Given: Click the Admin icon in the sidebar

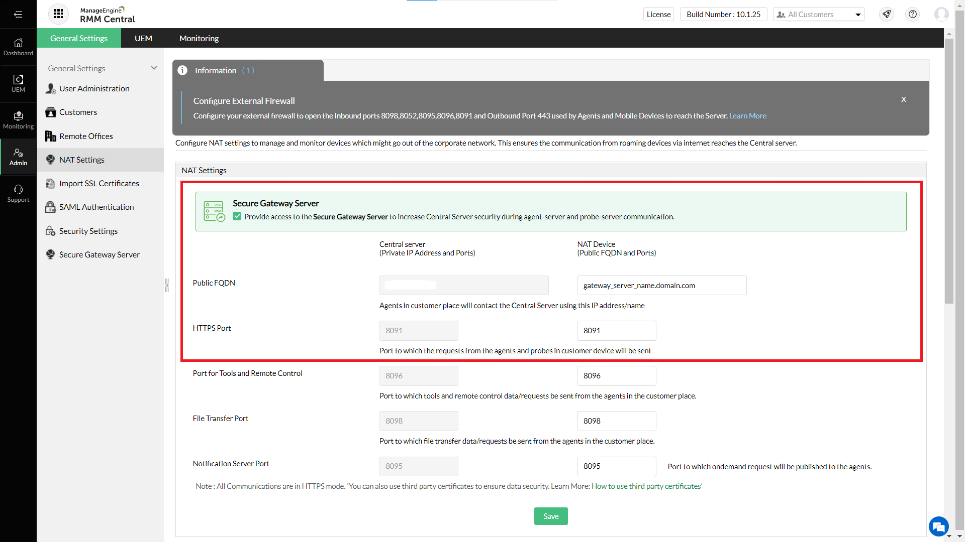Looking at the screenshot, I should pos(18,156).
